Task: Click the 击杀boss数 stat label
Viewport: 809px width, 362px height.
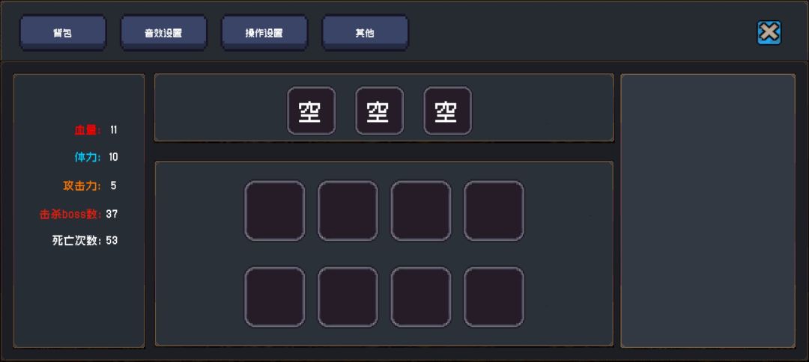Action: click(70, 214)
